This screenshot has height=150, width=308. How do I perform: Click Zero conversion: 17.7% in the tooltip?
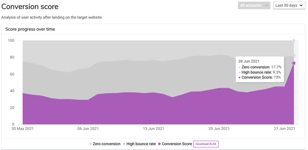click(261, 67)
